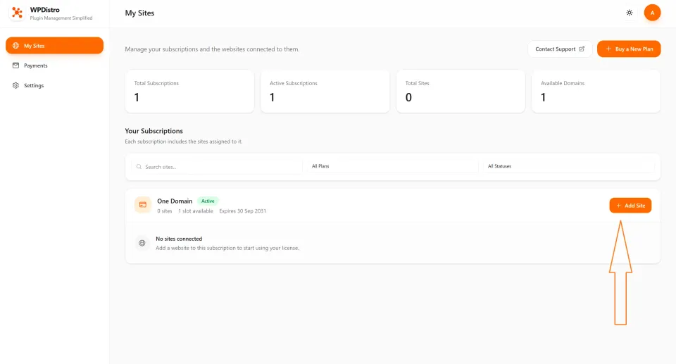This screenshot has height=364, width=676.
Task: Open the All Plans filter dropdown
Action: 392,166
